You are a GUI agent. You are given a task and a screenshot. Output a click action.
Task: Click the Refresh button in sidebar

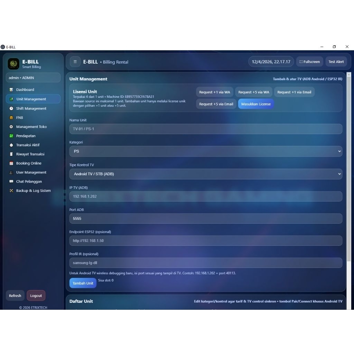coord(15,296)
